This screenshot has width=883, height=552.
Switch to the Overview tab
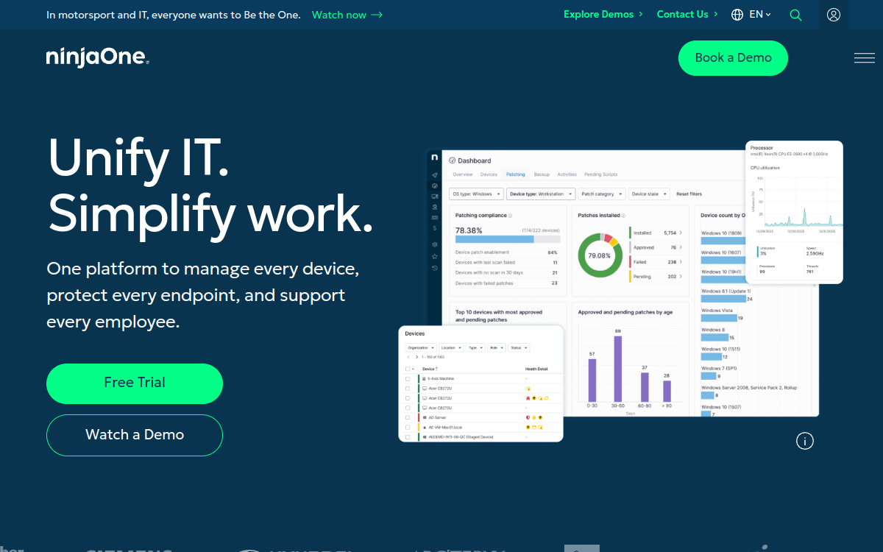pos(463,174)
